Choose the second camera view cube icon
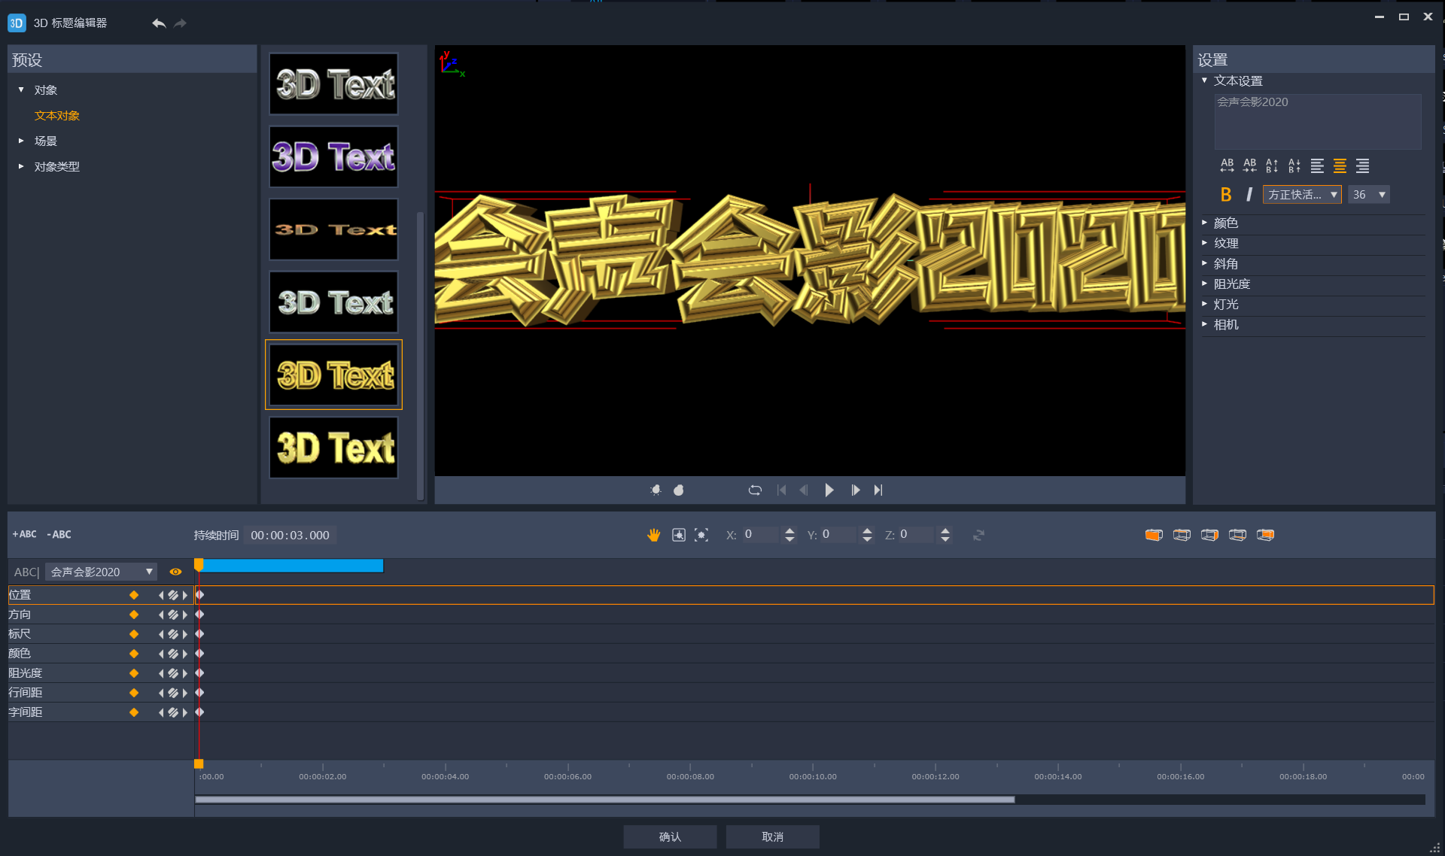1445x856 pixels. 1182,535
